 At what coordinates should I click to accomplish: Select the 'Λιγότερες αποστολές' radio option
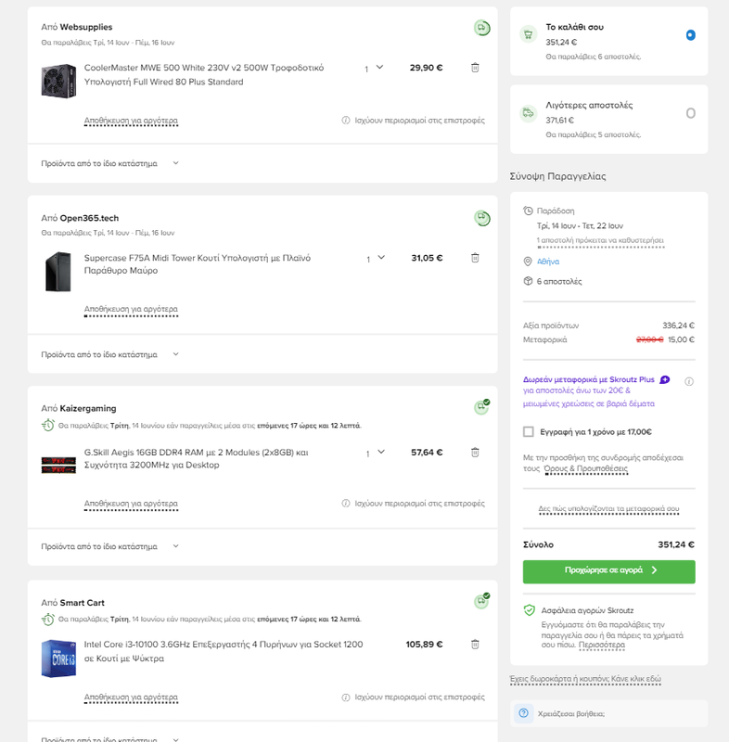tap(691, 113)
